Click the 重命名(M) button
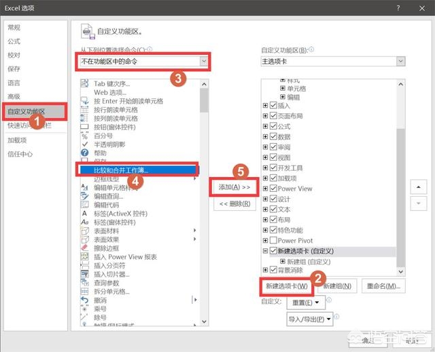The image size is (435, 352). (383, 286)
